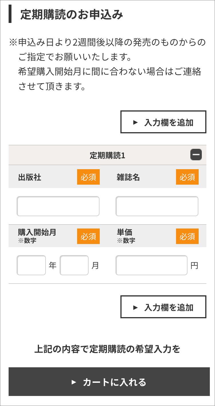Click the month input box before 月

74,265
